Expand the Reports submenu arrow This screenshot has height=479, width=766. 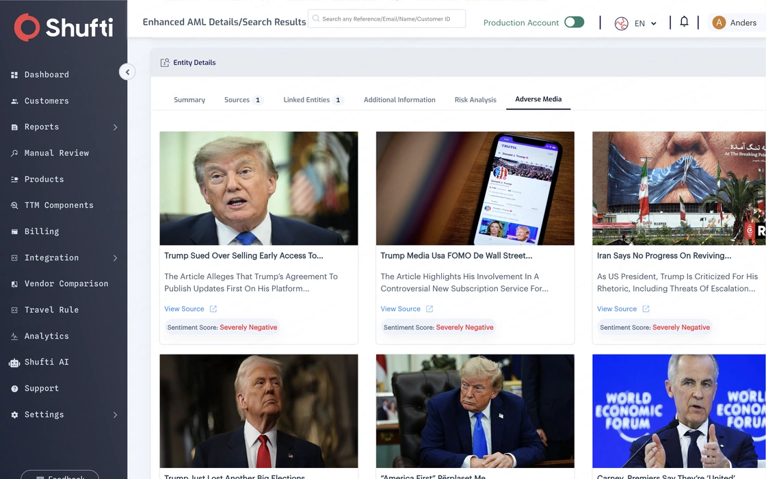116,127
